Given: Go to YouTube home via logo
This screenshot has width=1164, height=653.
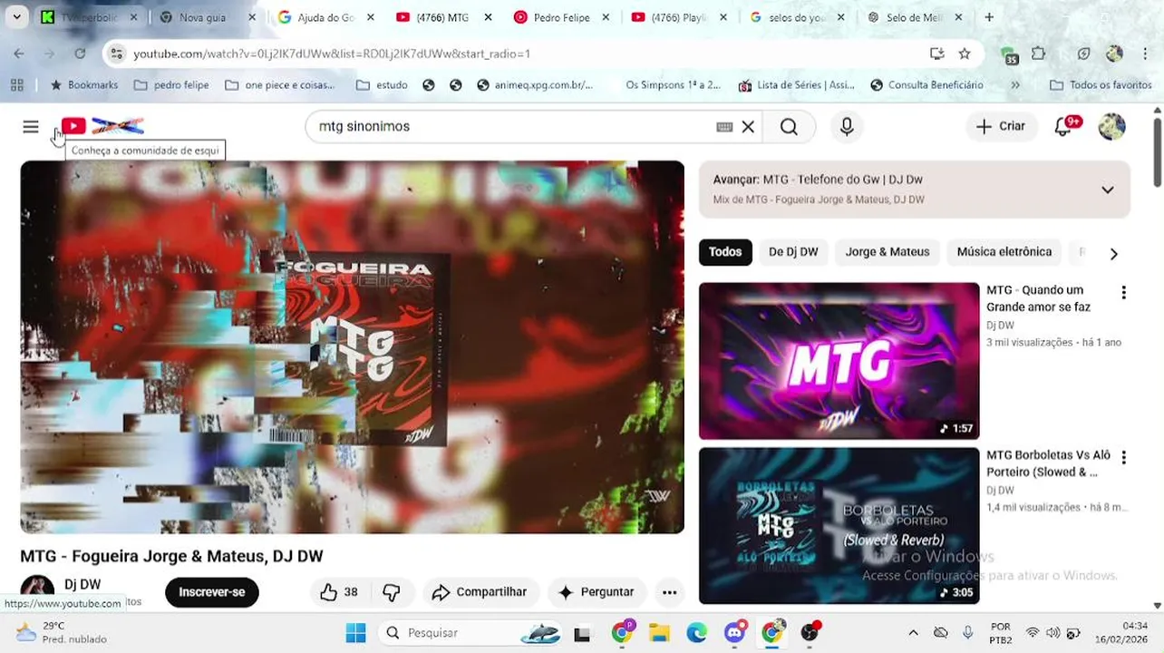Looking at the screenshot, I should [102, 126].
